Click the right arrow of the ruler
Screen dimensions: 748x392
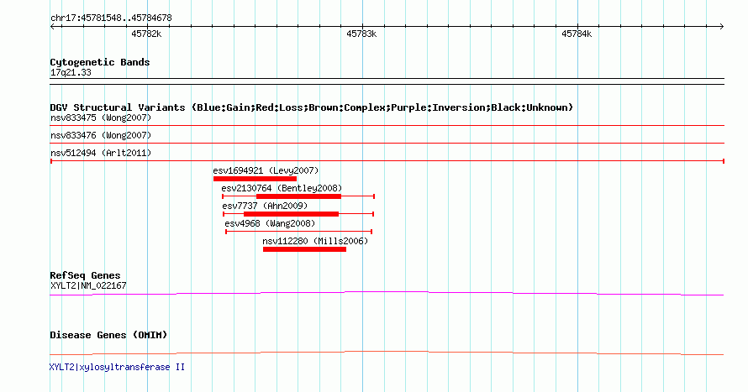721,27
